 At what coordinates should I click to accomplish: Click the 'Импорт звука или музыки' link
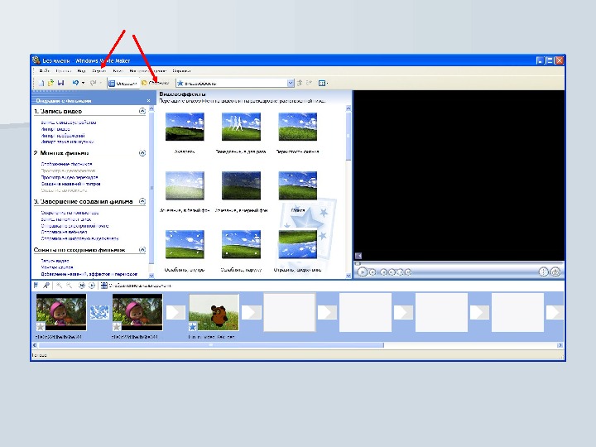point(67,142)
